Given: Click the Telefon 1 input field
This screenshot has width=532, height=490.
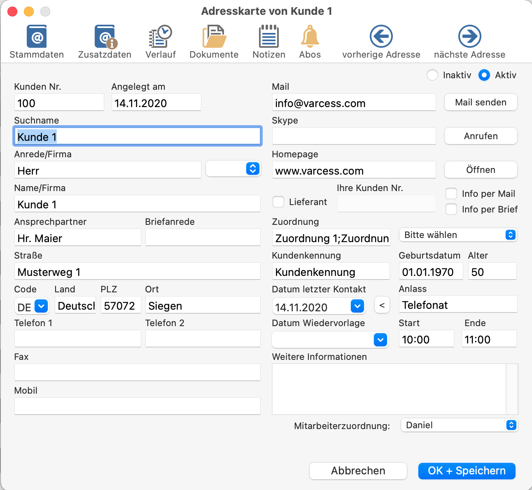Looking at the screenshot, I should (78, 338).
